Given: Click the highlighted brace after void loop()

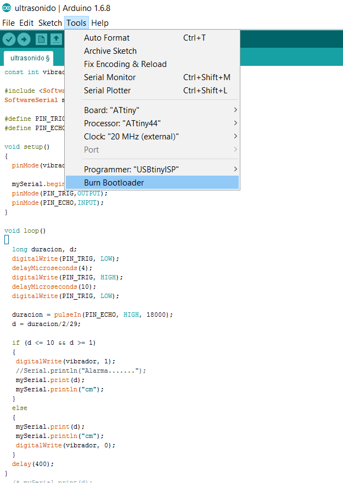Looking at the screenshot, I should (7, 240).
